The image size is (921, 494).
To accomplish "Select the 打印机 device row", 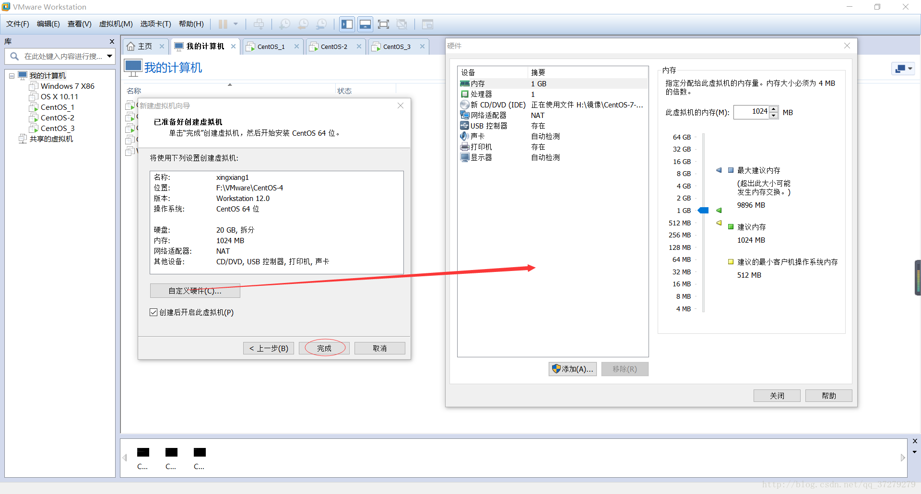I will 553,147.
